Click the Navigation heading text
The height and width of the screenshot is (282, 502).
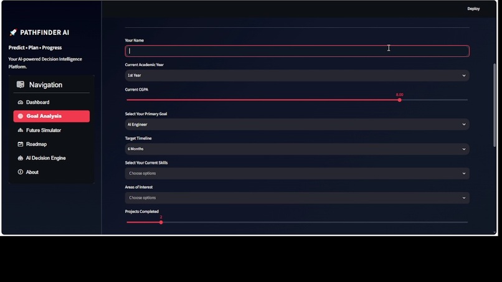[46, 85]
